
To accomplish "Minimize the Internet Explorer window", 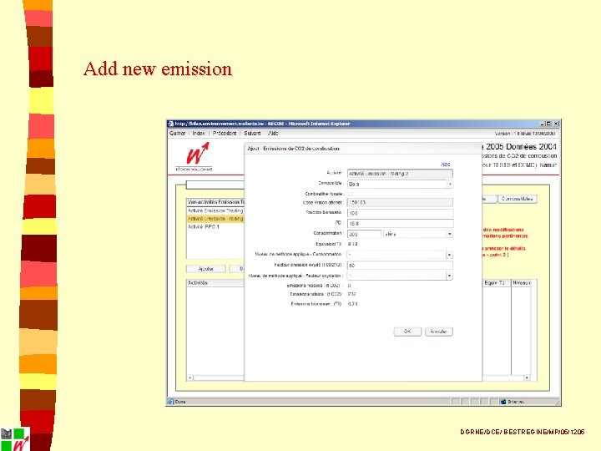I will point(543,124).
